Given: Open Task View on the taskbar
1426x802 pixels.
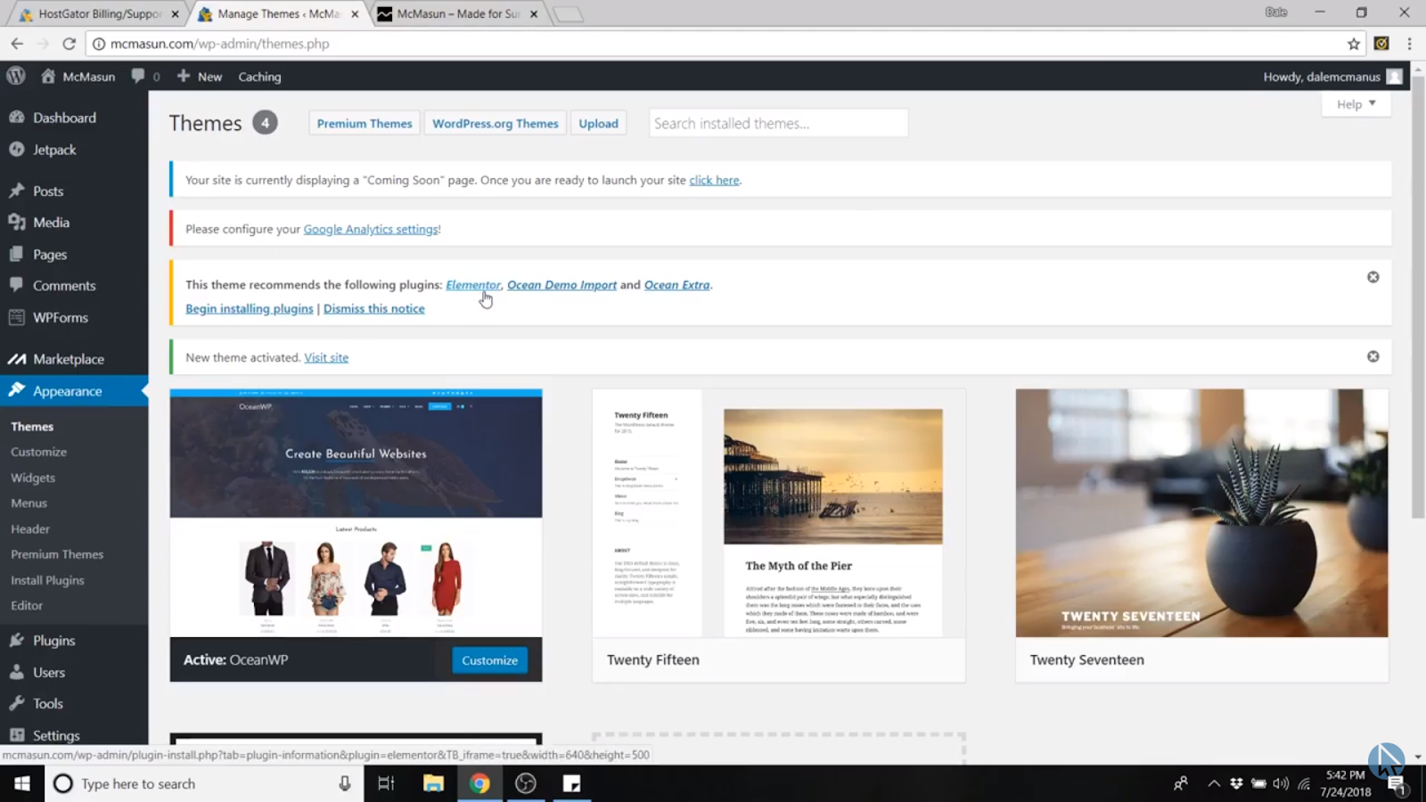Looking at the screenshot, I should click(x=386, y=784).
